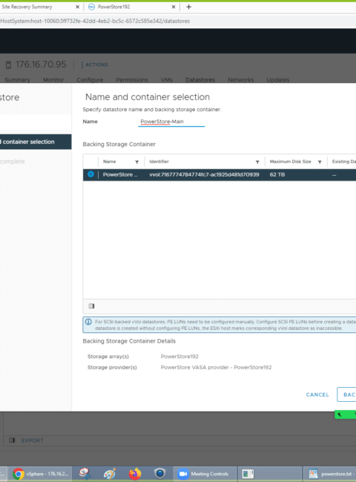This screenshot has width=356, height=482.
Task: Open the VMs tab
Action: [x=167, y=80]
